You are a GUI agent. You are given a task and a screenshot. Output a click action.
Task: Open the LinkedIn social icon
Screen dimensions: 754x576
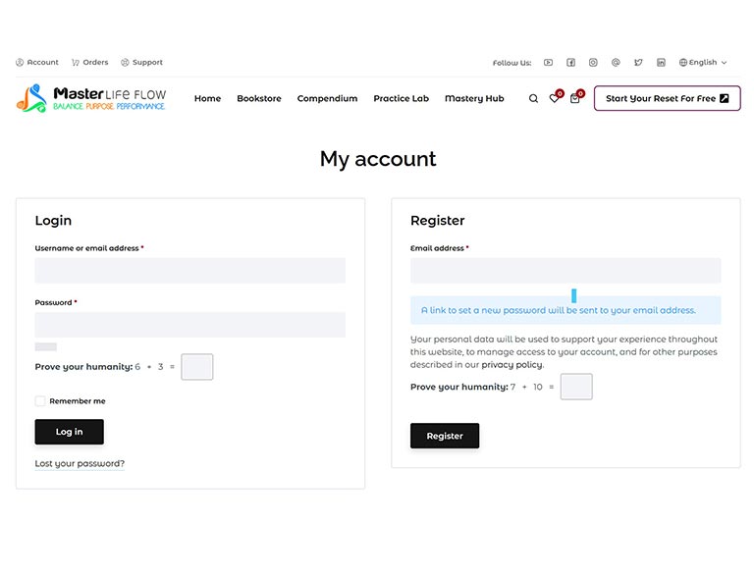661,63
